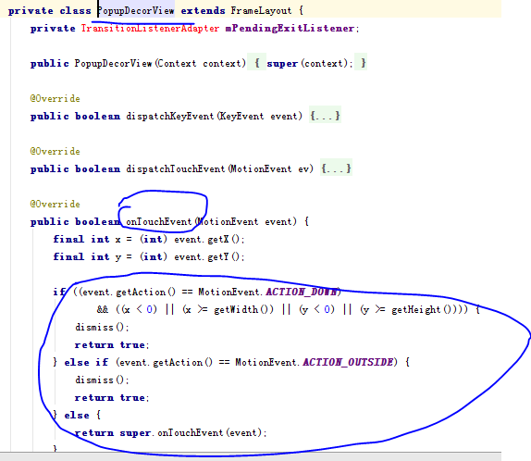Click the ACTION_OUTSIDE constant
This screenshot has height=461, width=531.
[x=348, y=362]
